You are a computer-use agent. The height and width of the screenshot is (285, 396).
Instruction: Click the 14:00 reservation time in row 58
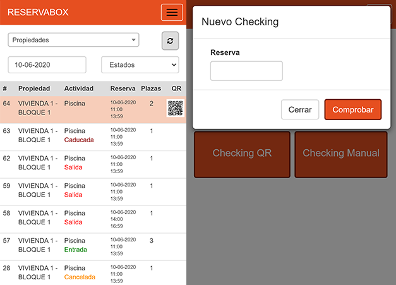[x=116, y=219]
